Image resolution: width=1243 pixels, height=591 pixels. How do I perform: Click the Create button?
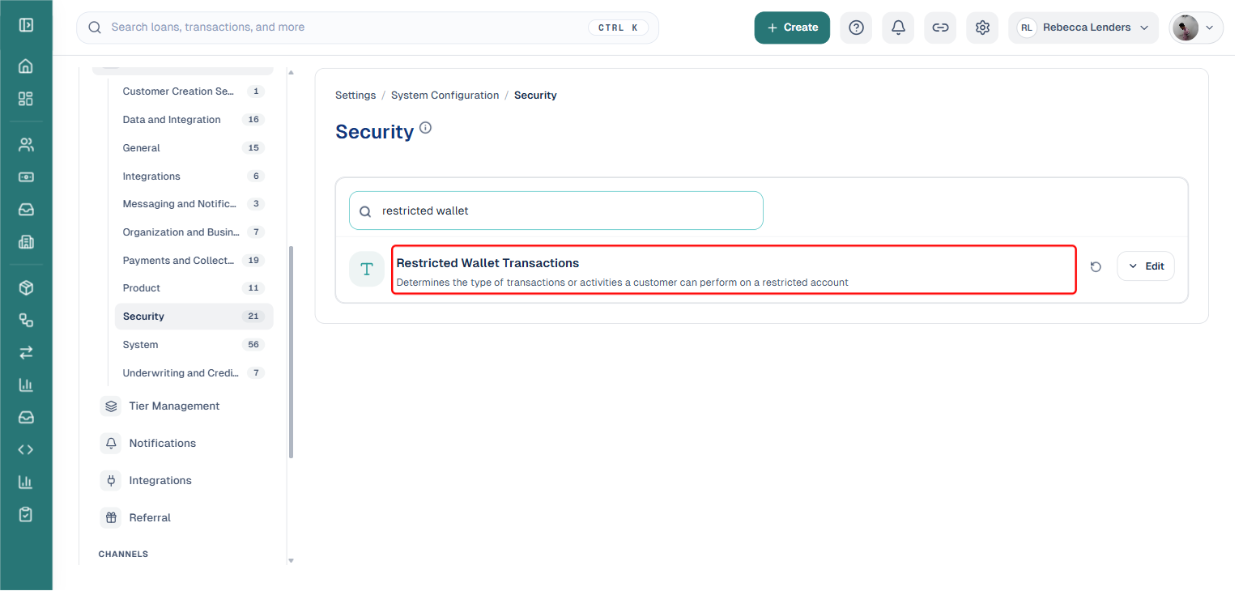792,28
